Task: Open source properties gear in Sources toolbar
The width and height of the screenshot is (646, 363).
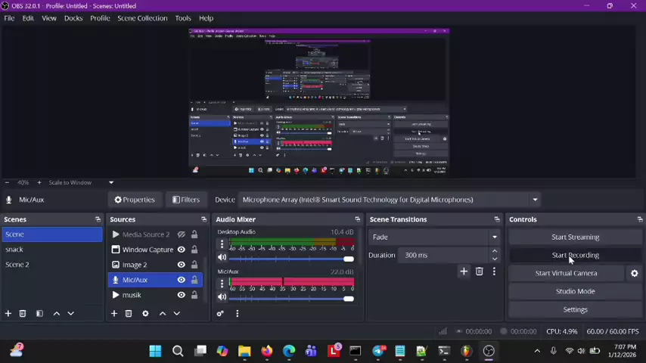Action: 145,313
